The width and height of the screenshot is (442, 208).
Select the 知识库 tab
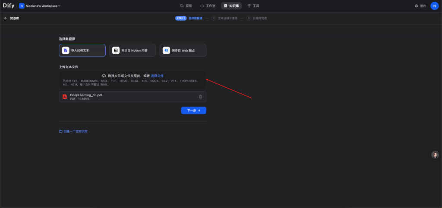point(231,6)
